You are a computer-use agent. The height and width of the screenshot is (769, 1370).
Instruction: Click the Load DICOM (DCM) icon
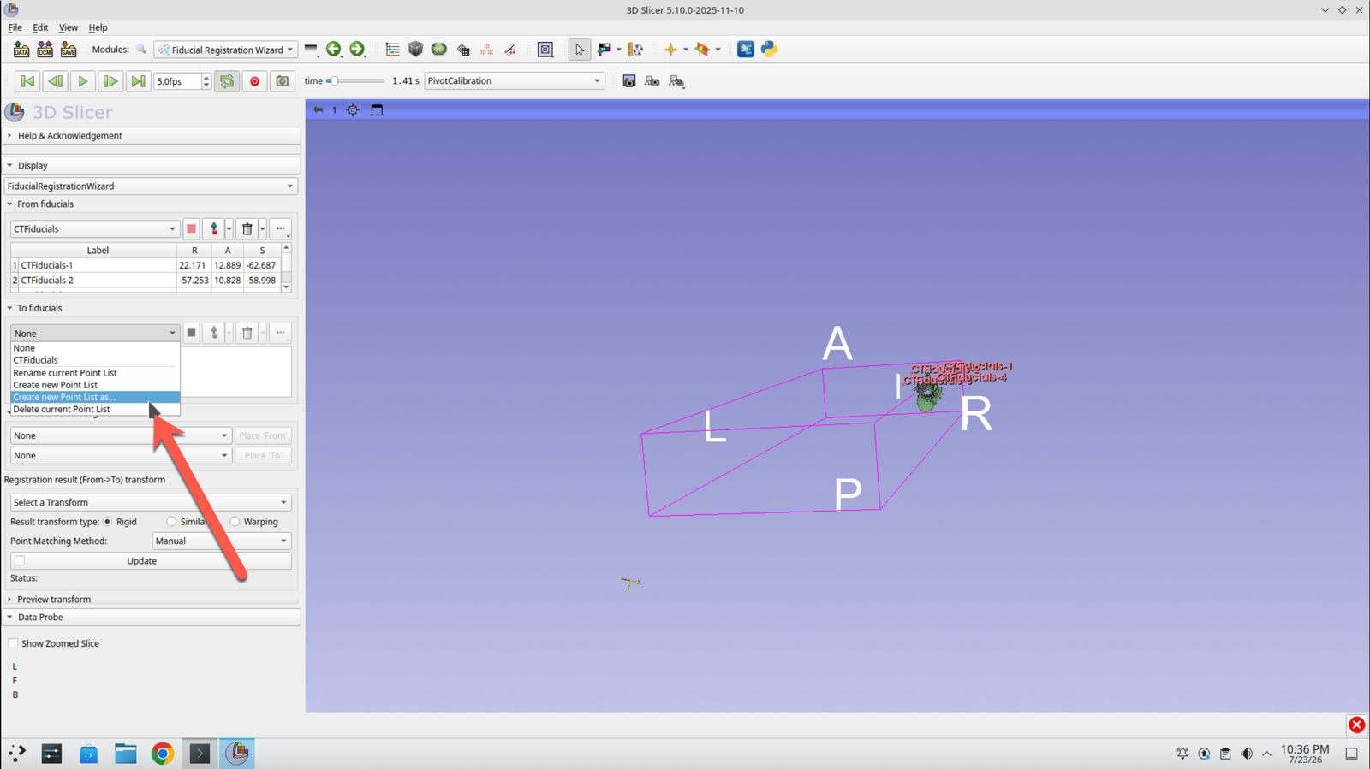(45, 50)
